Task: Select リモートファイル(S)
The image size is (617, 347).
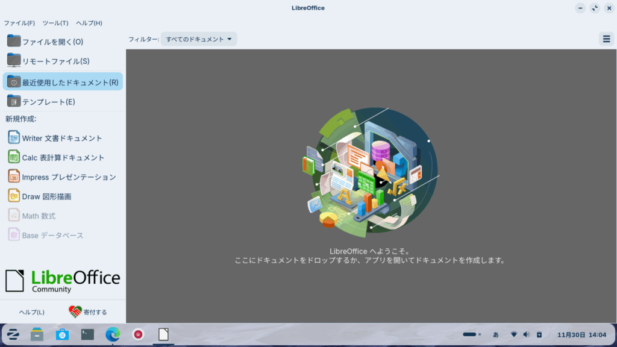Action: pos(55,61)
